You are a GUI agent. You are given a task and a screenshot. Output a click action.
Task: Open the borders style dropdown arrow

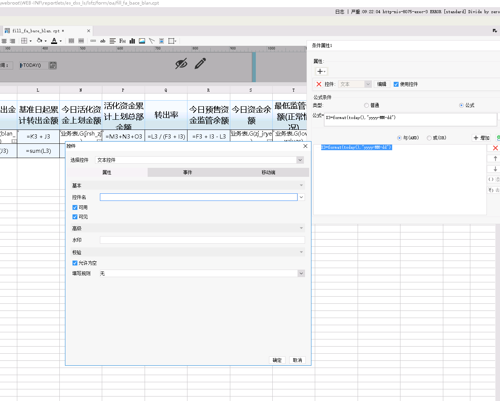click(x=30, y=41)
